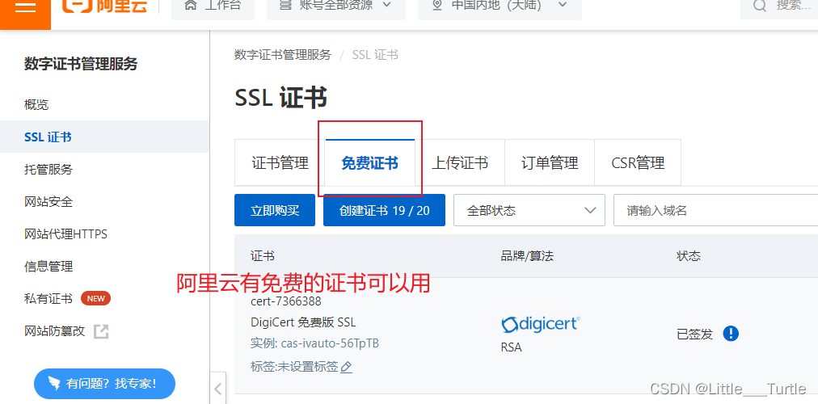The width and height of the screenshot is (818, 404).
Task: Click the 请输入域名 search field
Action: 716,210
